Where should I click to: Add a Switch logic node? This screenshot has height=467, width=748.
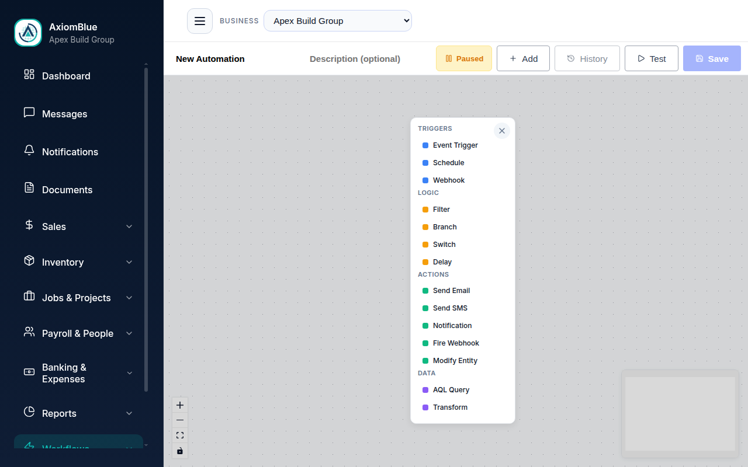click(463, 245)
